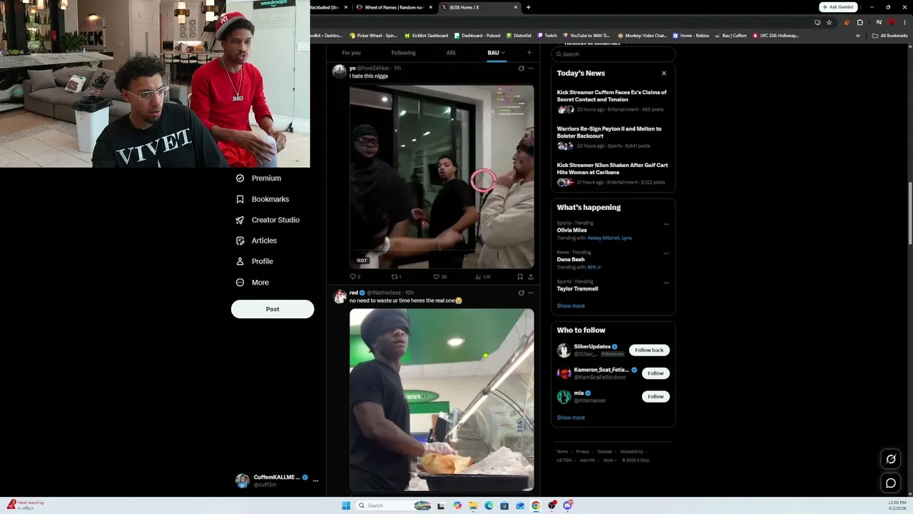Open the Twitch bookmark

click(547, 36)
